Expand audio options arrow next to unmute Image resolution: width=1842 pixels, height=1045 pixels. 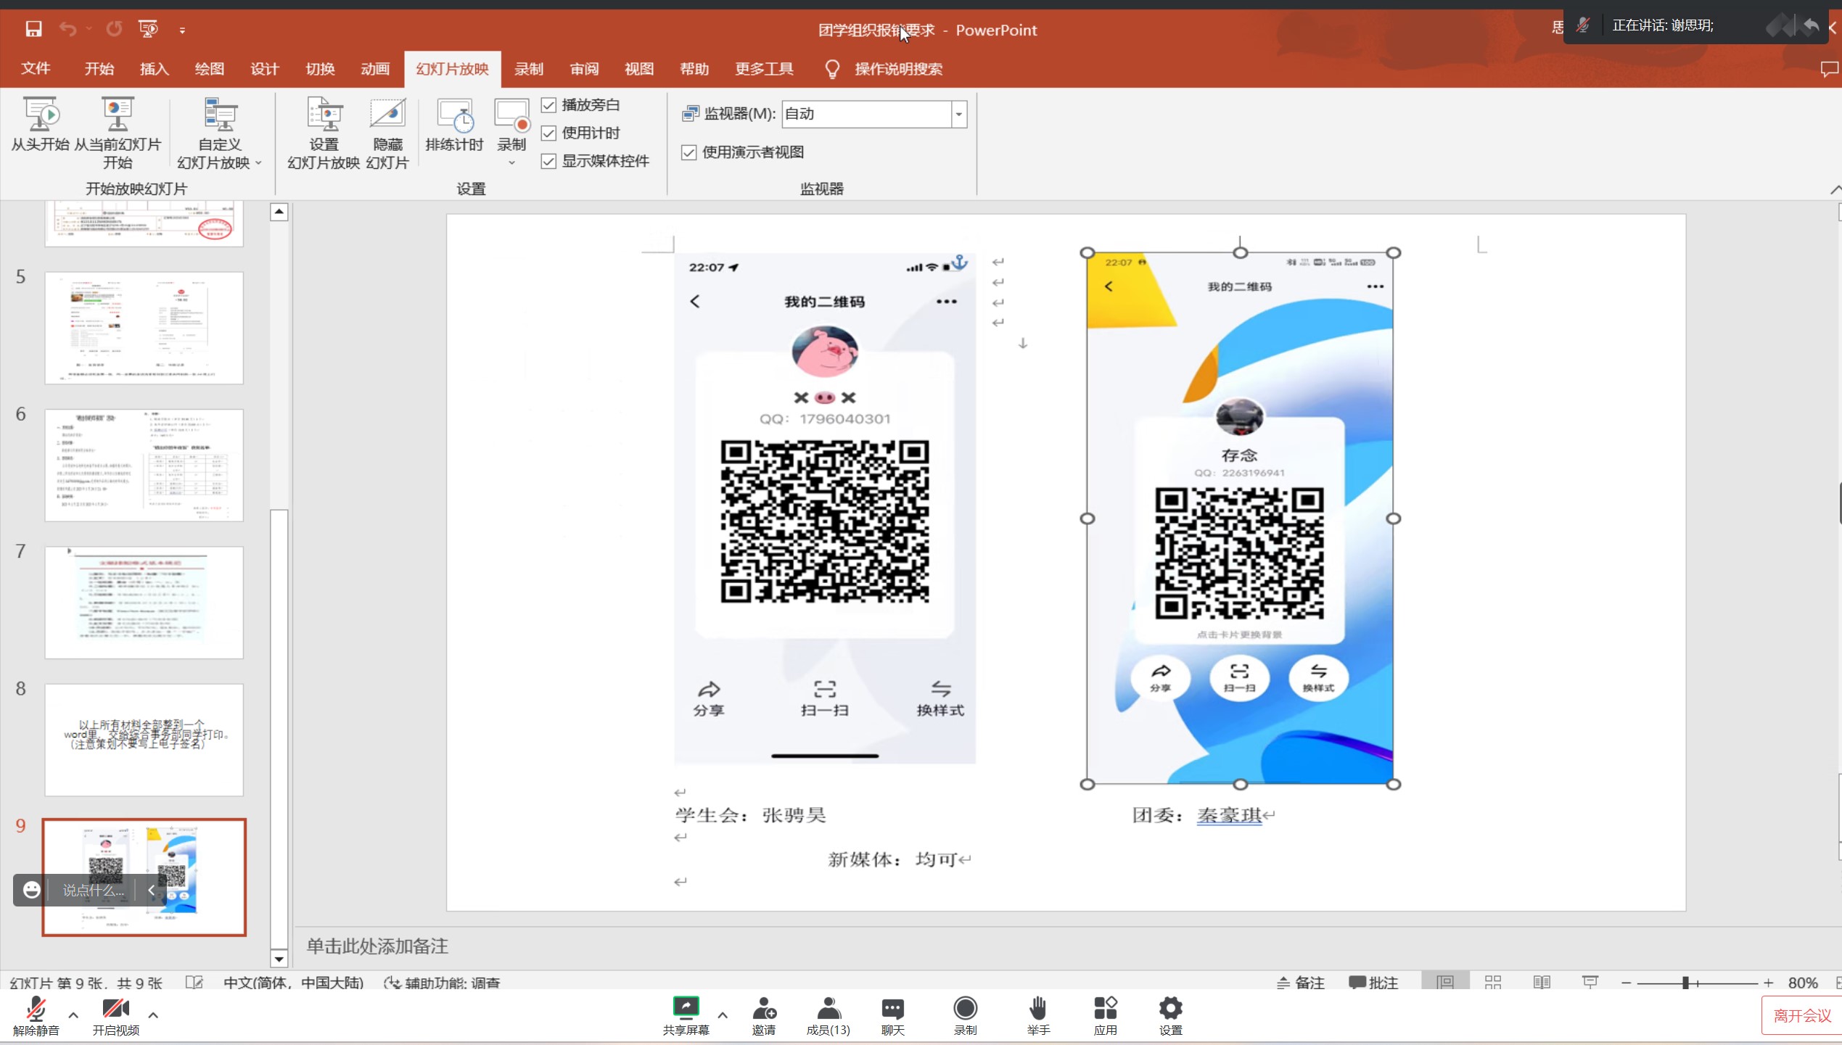click(x=73, y=1015)
